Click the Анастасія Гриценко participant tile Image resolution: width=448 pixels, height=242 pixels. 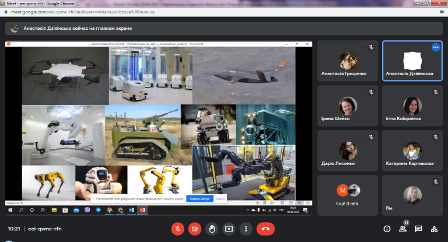click(x=348, y=61)
